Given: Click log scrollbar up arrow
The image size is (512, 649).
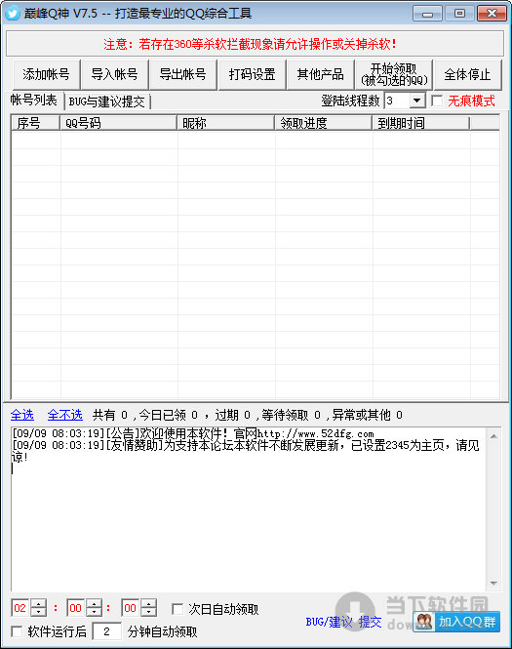Looking at the screenshot, I should pos(493,436).
